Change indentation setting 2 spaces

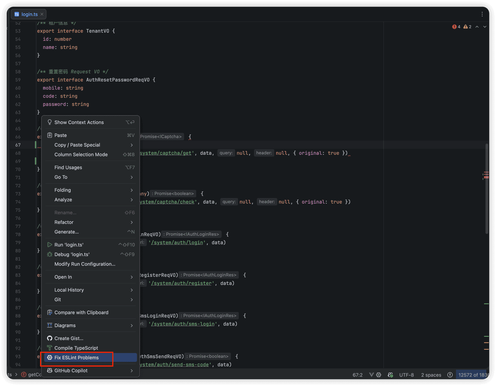pos(431,375)
